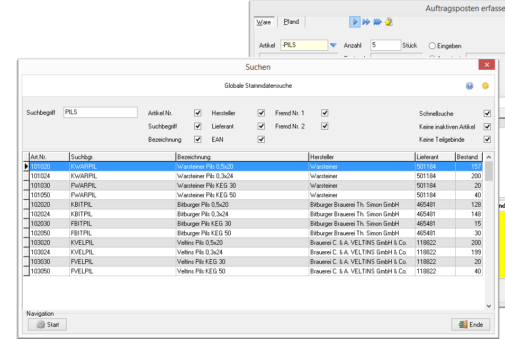Image resolution: width=505 pixels, height=339 pixels.
Task: Select row Warsteiner Pils KEG 50
Action: pos(256,195)
